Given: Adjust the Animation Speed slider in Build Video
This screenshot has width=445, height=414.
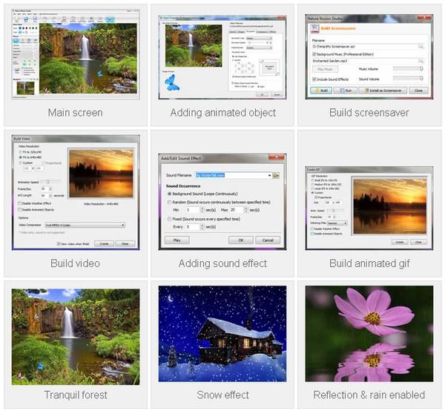Looking at the screenshot, I should (50, 182).
